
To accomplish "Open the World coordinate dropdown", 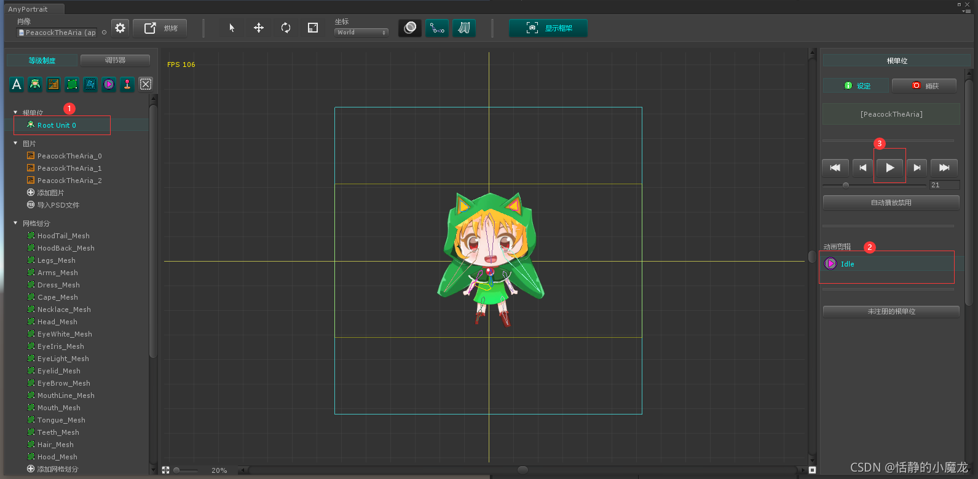I will point(361,33).
